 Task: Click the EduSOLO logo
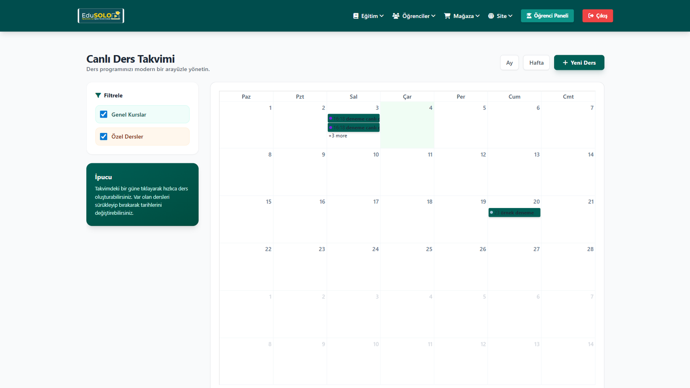[101, 16]
